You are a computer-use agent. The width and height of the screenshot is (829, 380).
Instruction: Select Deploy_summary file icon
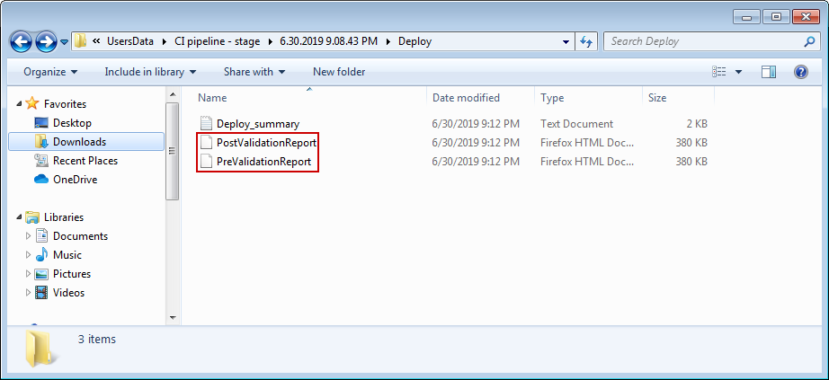tap(206, 124)
